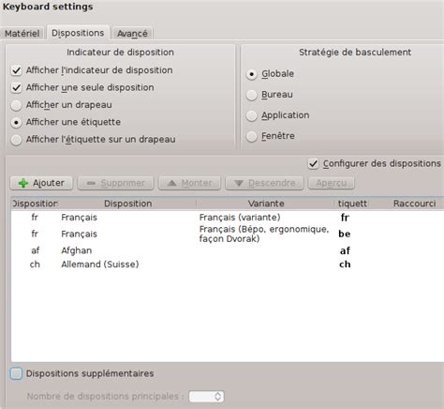Image resolution: width=444 pixels, height=409 pixels.
Task: Select Bureau switching strategy
Action: (252, 95)
